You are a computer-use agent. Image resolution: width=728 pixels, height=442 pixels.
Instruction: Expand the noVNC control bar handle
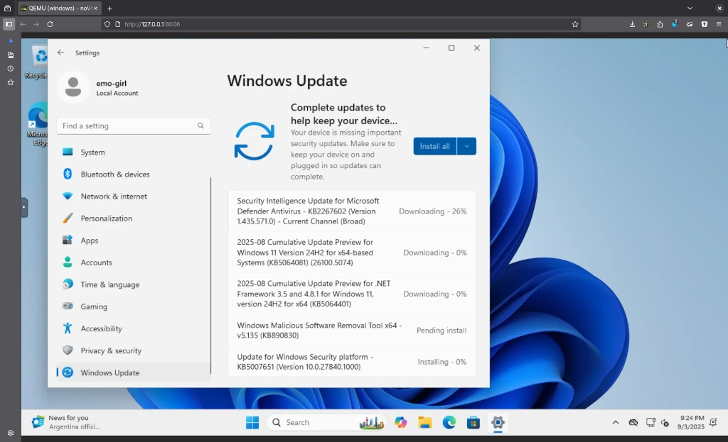click(x=24, y=207)
